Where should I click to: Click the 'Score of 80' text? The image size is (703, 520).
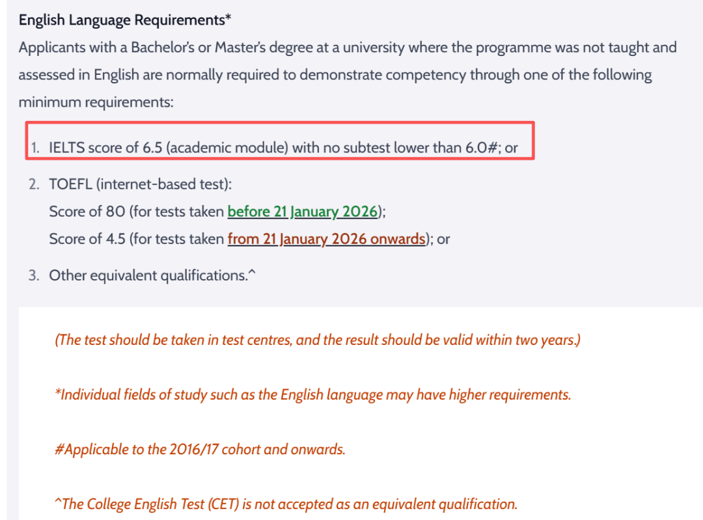(87, 211)
